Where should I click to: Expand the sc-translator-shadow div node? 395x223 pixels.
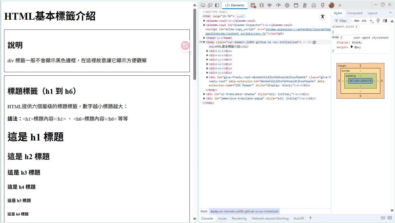pyautogui.click(x=204, y=94)
